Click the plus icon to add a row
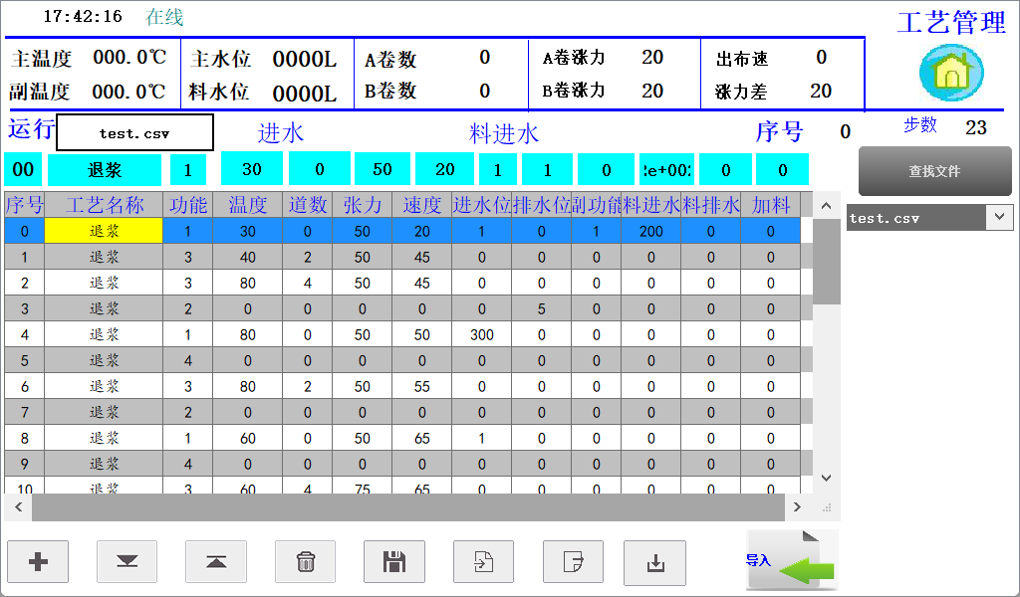 tap(38, 562)
